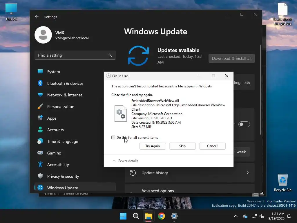Image resolution: width=297 pixels, height=223 pixels.
Task: Close the File In Use dialog
Action: pyautogui.click(x=227, y=76)
